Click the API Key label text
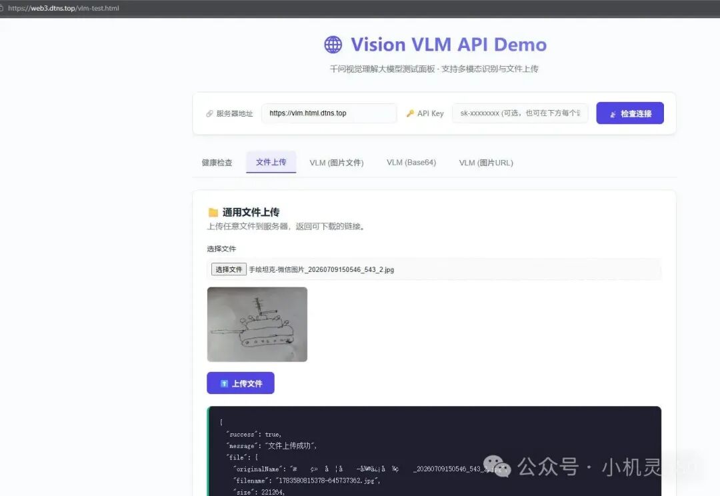 [x=430, y=113]
